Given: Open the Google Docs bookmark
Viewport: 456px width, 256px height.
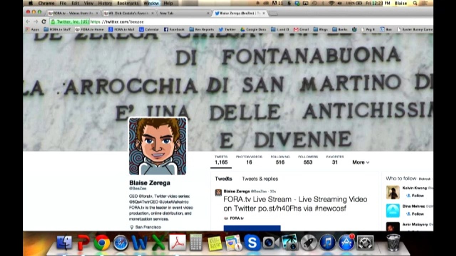Looking at the screenshot, I should point(253,30).
